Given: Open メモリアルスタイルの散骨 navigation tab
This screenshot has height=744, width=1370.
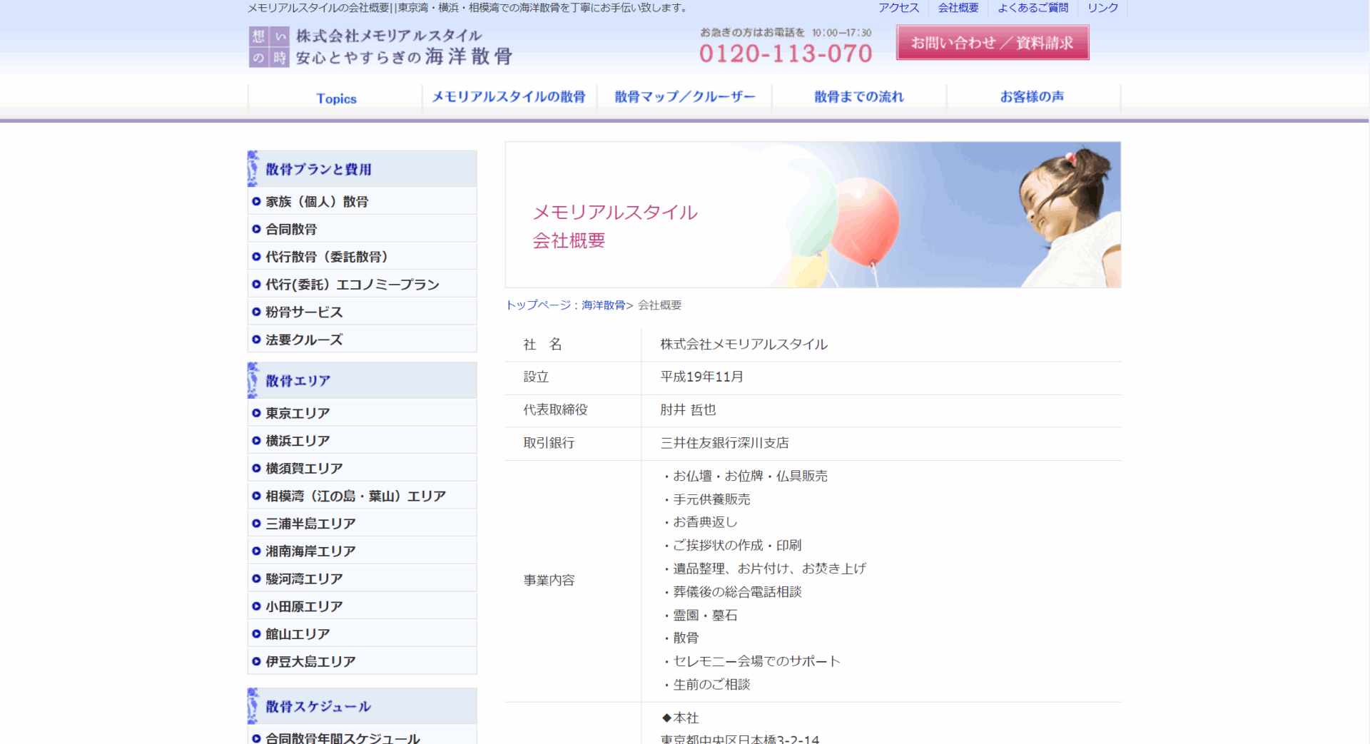Looking at the screenshot, I should (509, 97).
